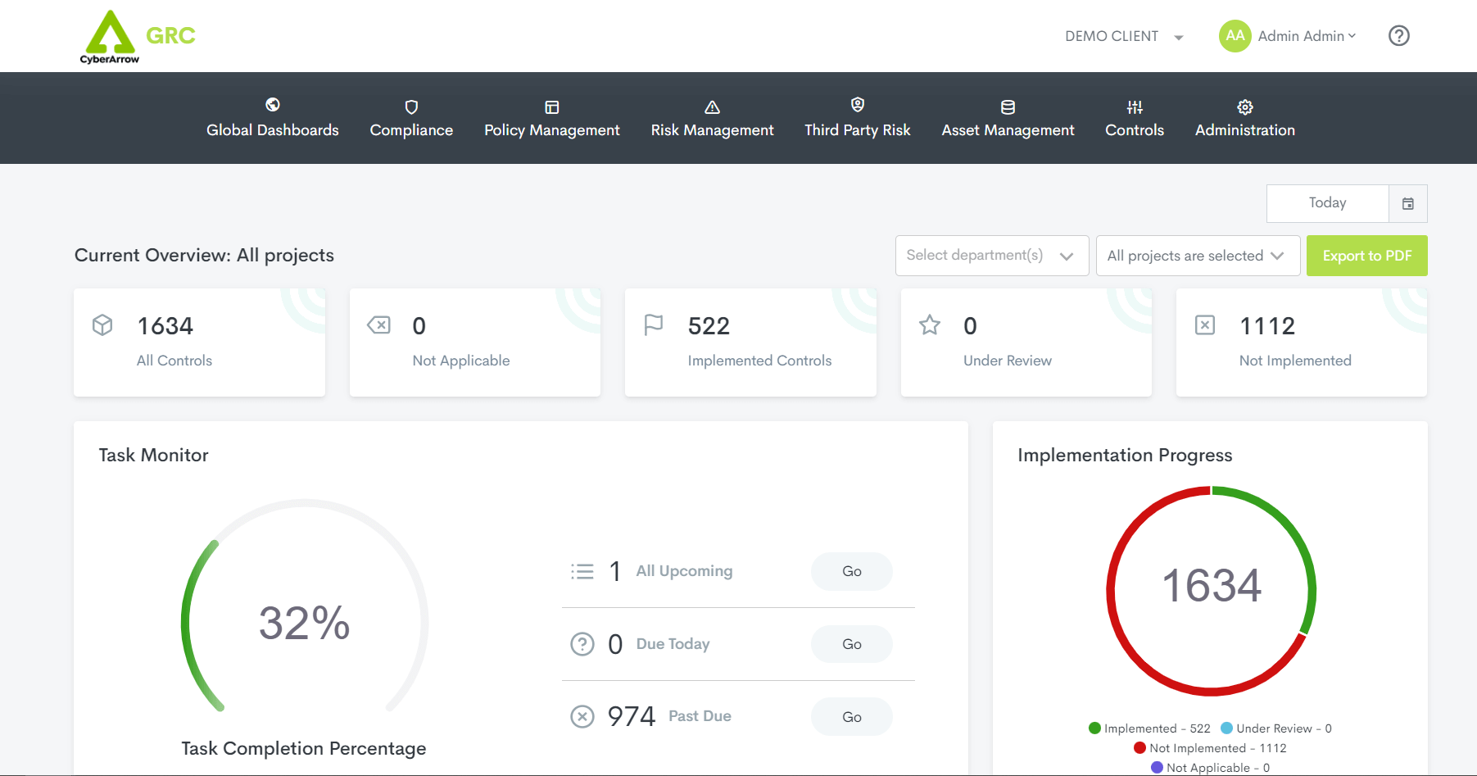Click the Today date field
This screenshot has width=1477, height=776.
[x=1327, y=203]
